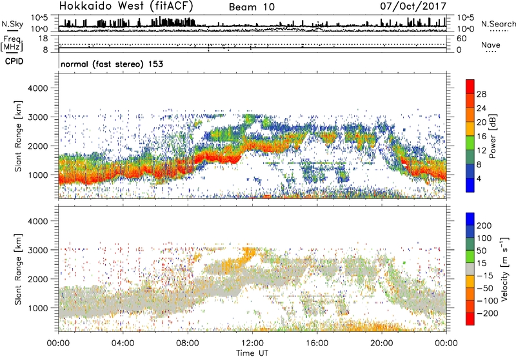Click the '200' velocity colorbar value
Image resolution: width=516 pixels, height=357 pixels.
coord(484,226)
